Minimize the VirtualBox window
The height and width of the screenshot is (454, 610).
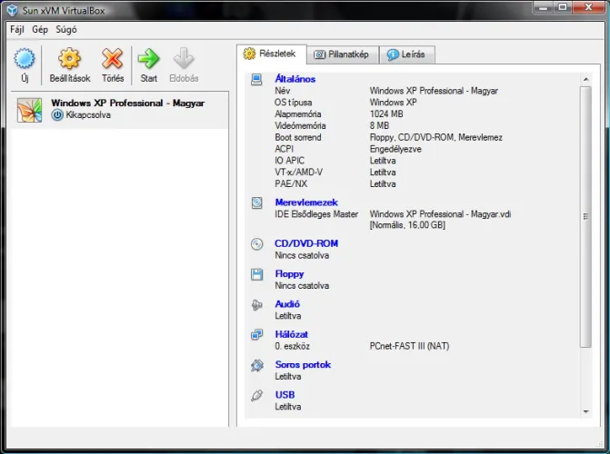543,7
